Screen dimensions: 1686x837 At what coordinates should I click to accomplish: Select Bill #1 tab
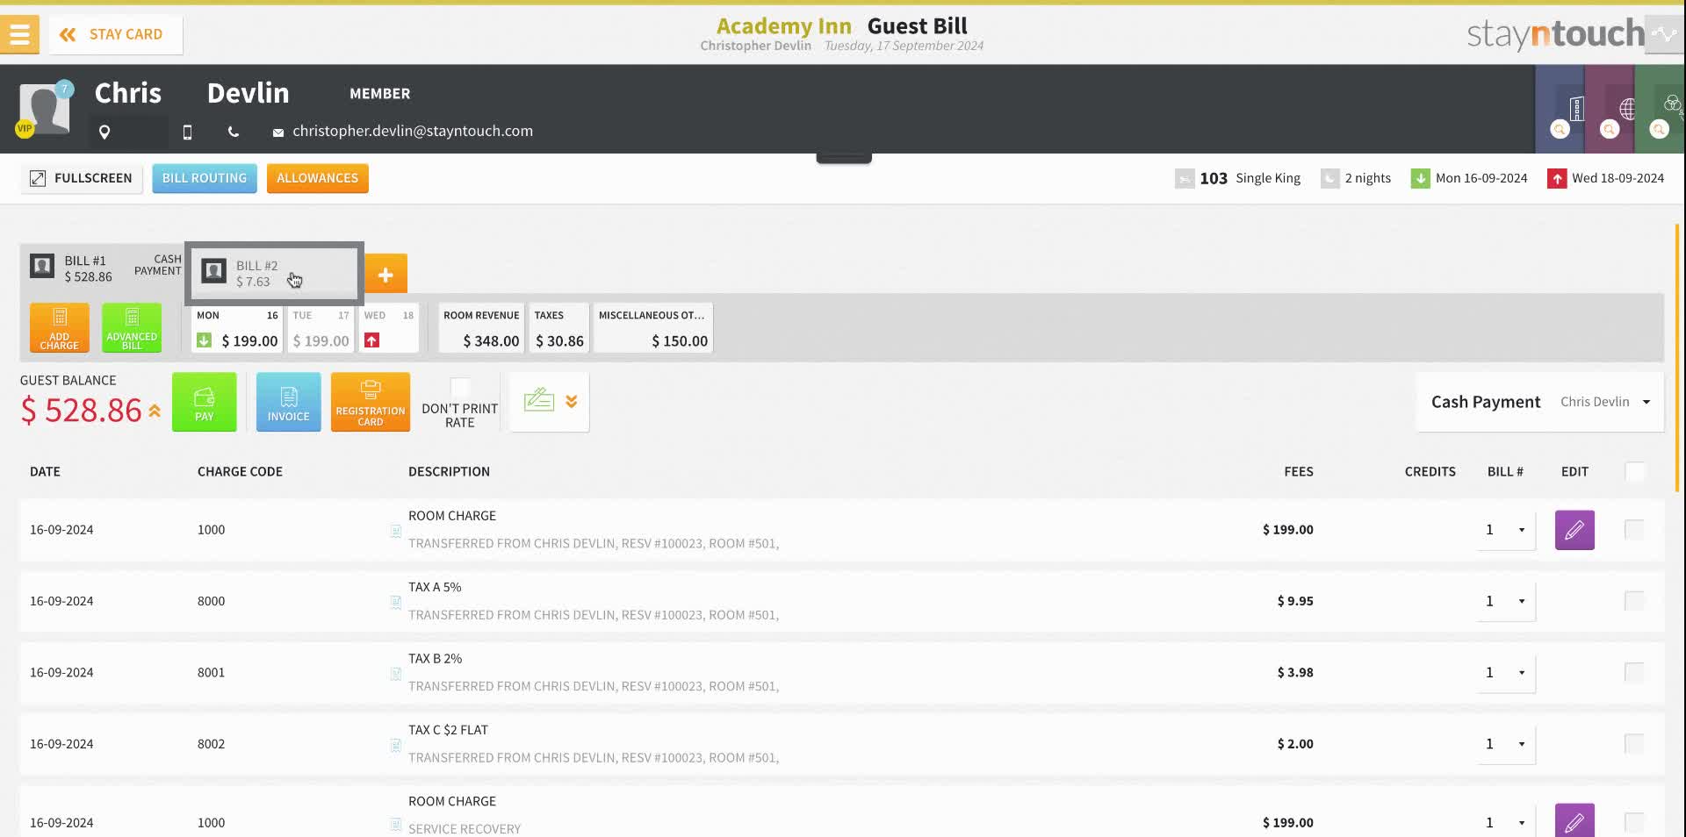(x=104, y=268)
